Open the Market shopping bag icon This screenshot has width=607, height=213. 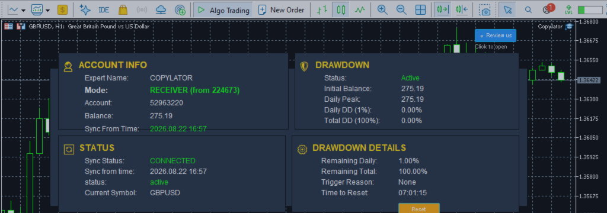tap(123, 9)
